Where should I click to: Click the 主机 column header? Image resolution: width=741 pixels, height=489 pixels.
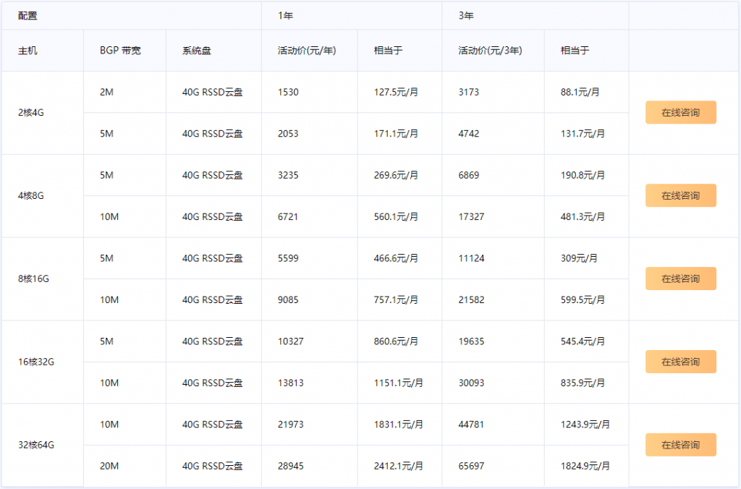point(43,51)
